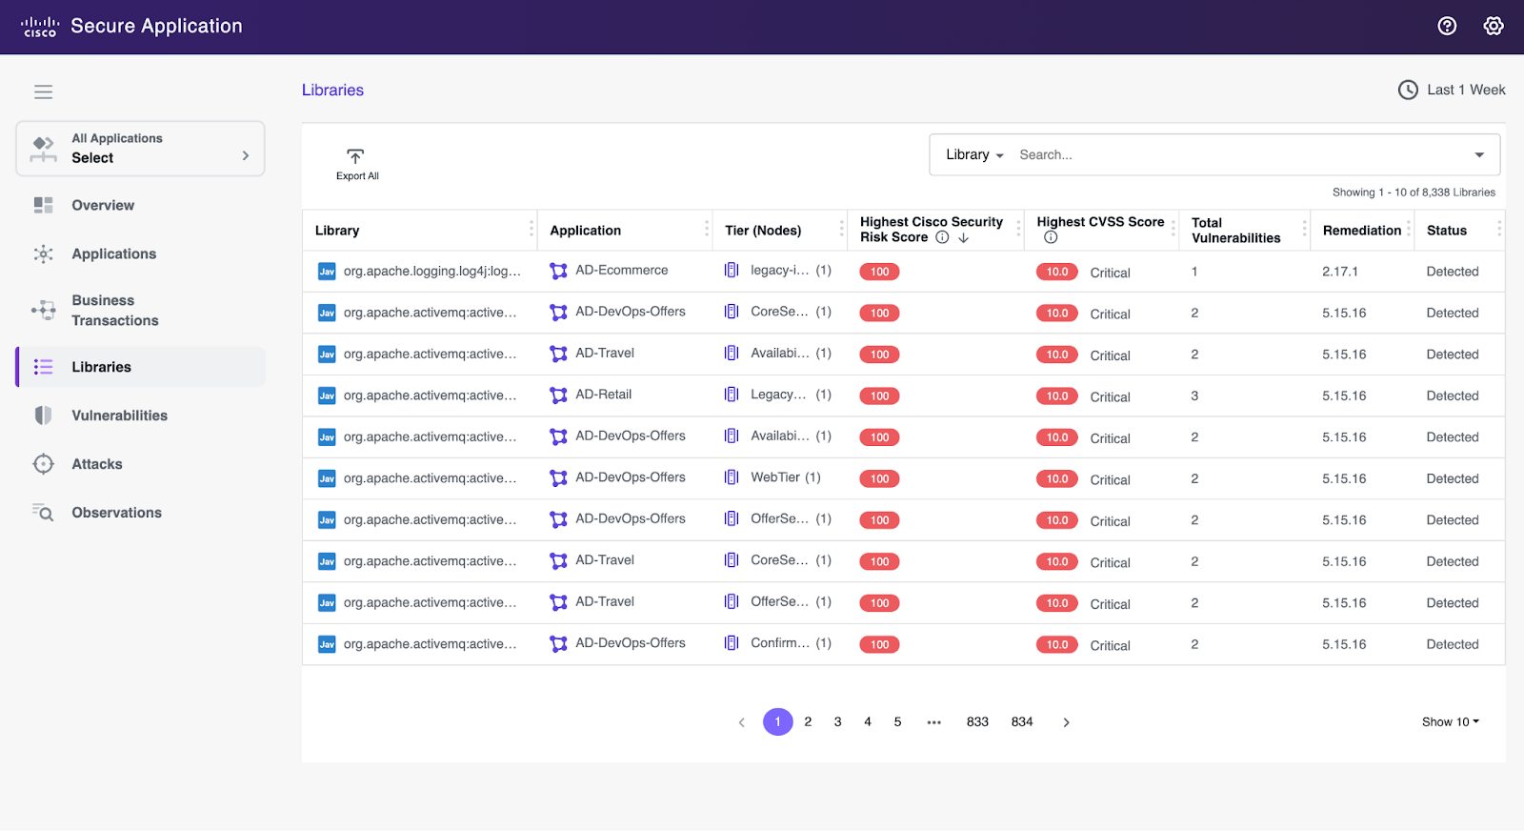
Task: Collapse sidebar with hamburger menu icon
Action: 43,91
